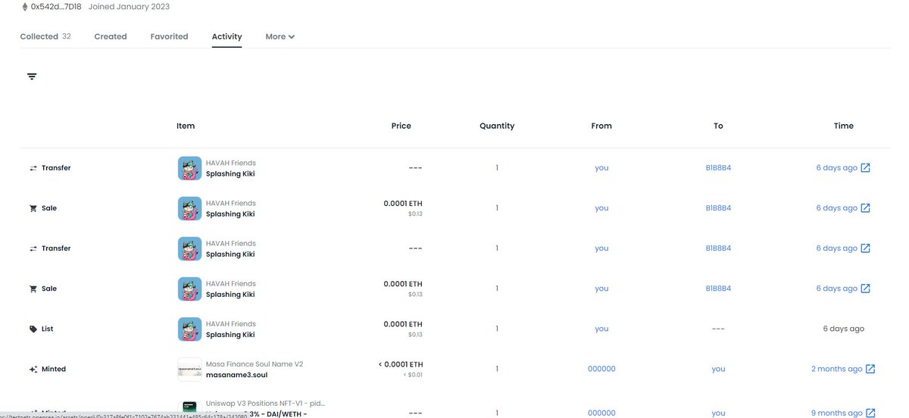Image resolution: width=909 pixels, height=418 pixels.
Task: Click the Price column header
Action: pos(401,126)
